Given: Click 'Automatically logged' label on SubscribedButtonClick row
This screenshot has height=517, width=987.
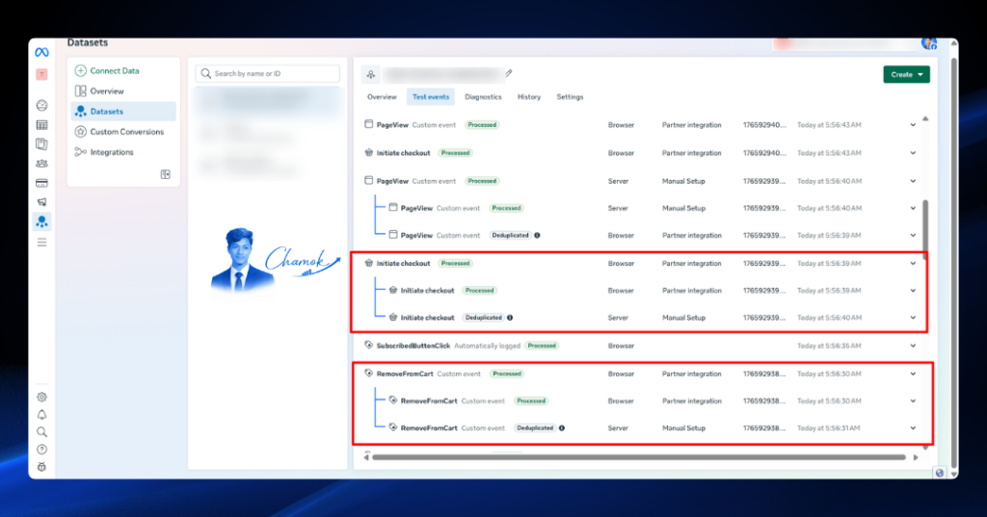Looking at the screenshot, I should pos(488,346).
